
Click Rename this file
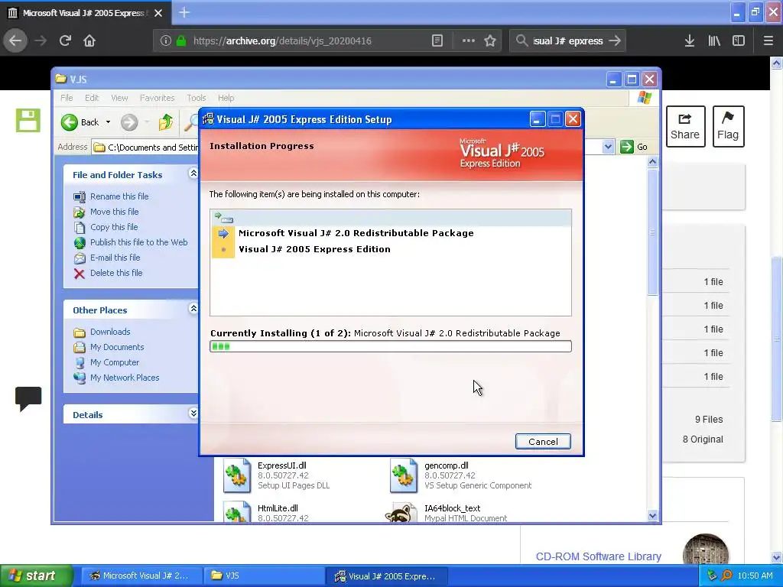[x=119, y=196]
